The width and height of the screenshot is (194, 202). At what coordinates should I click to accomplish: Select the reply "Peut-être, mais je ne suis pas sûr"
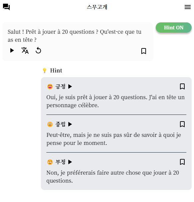tap(114, 139)
